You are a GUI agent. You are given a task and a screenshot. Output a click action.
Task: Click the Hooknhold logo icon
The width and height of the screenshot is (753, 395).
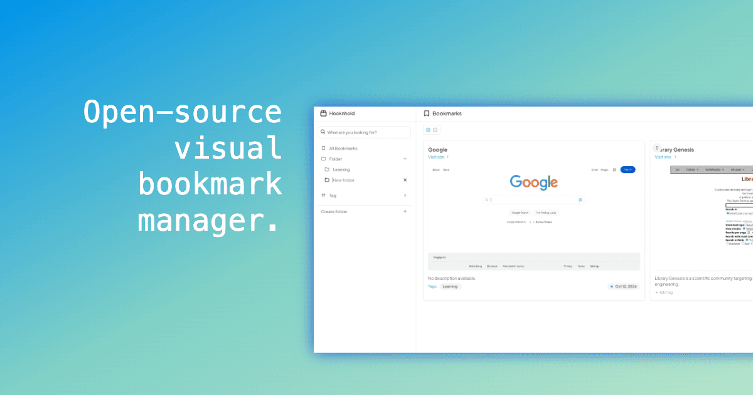(x=323, y=113)
